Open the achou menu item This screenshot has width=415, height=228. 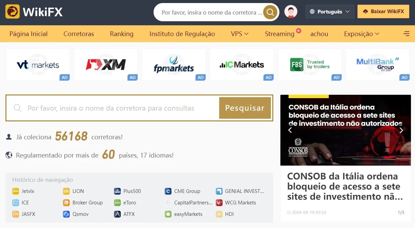(x=319, y=34)
